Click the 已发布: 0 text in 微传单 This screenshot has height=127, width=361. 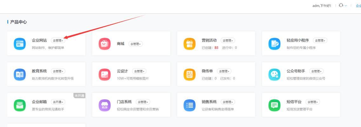(228, 78)
